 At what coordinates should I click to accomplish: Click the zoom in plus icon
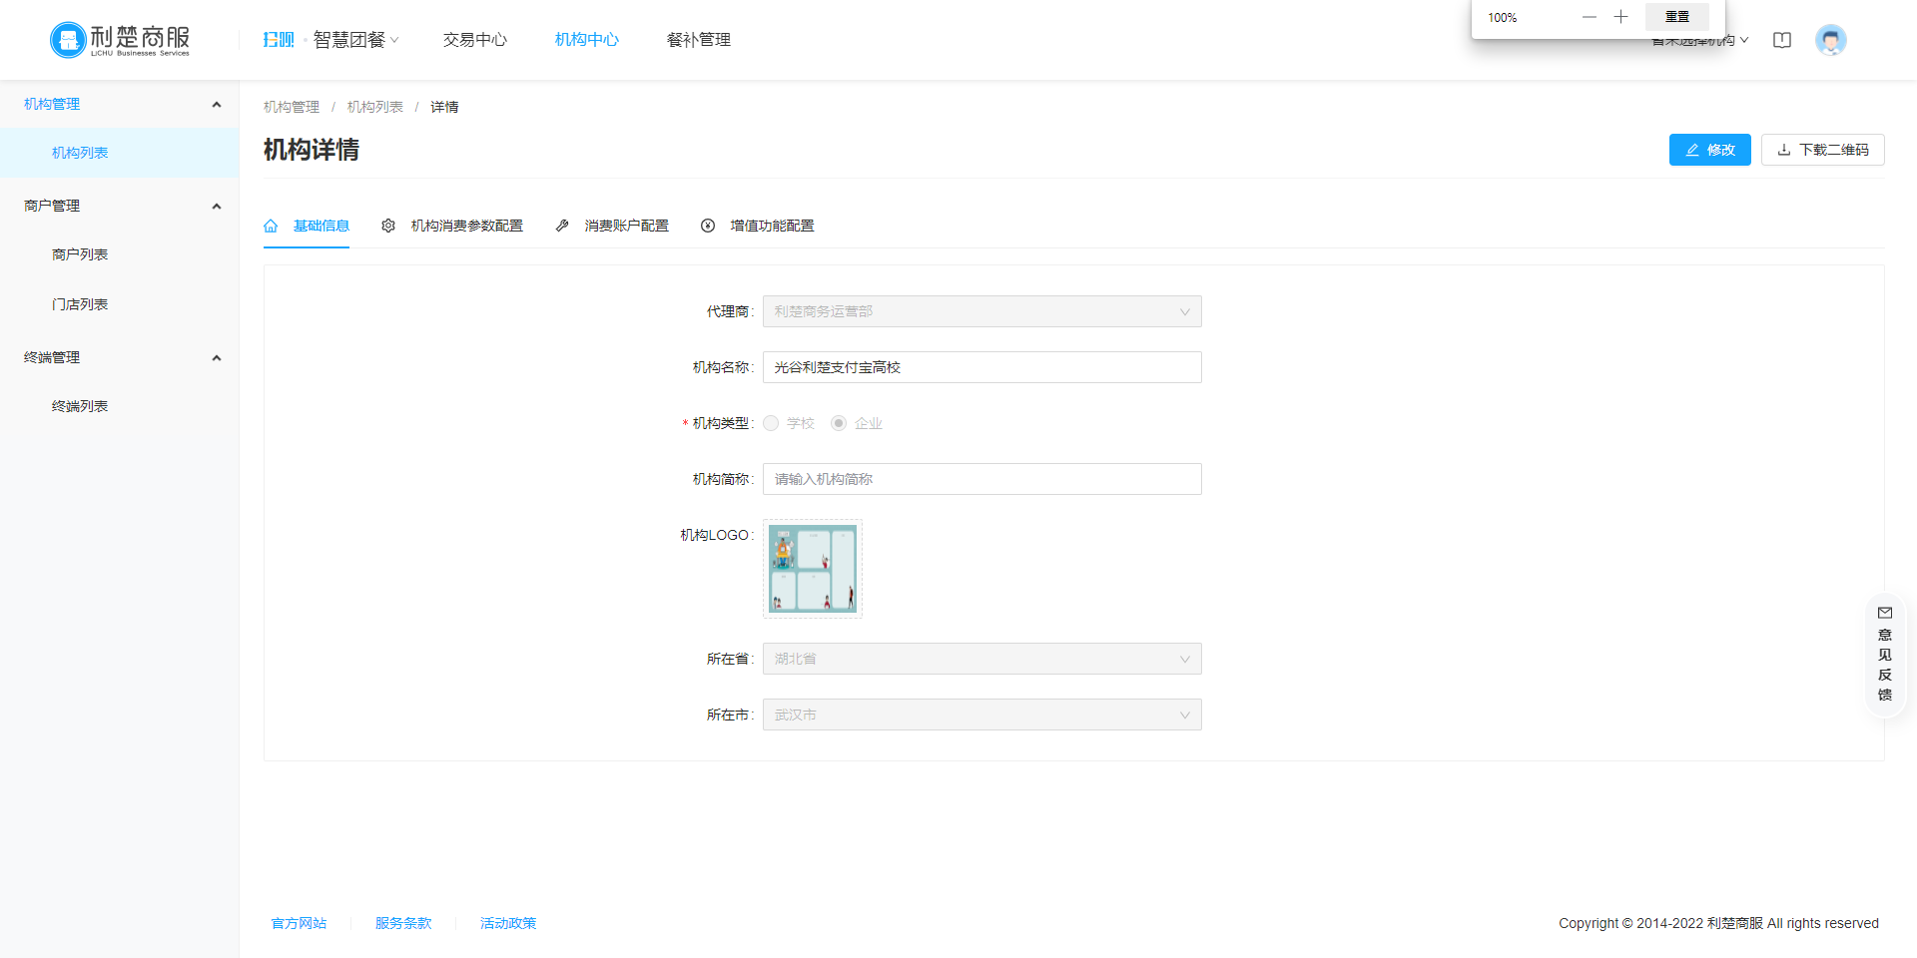pyautogui.click(x=1620, y=17)
